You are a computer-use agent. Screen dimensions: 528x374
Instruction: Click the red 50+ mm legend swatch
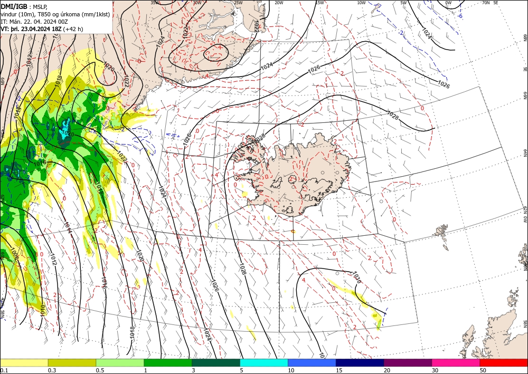click(x=504, y=362)
